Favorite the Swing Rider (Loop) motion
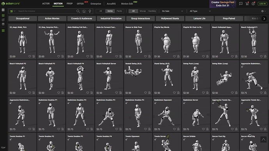Viewport: 269px width, 151px height. click(x=232, y=93)
